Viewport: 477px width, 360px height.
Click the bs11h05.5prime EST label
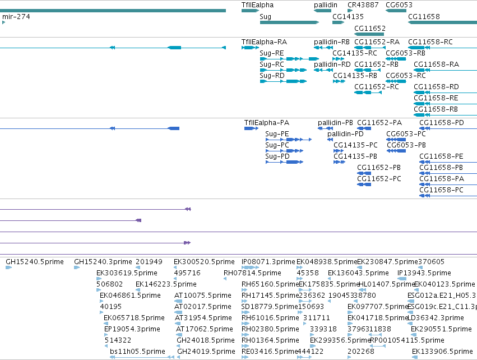coord(137,352)
